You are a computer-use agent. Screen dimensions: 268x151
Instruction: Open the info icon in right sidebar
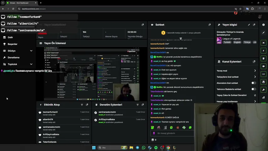click(x=263, y=25)
